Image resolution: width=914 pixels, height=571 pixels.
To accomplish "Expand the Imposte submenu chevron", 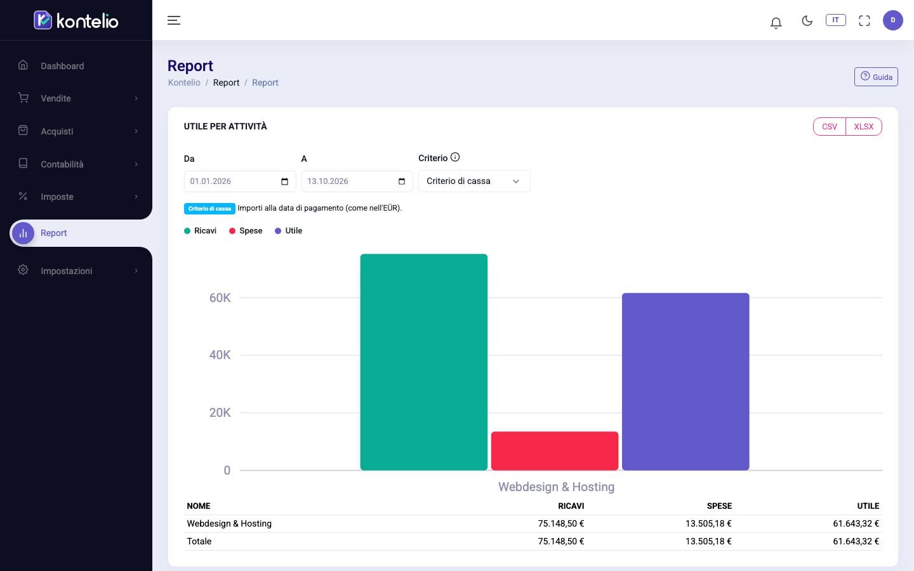I will [136, 197].
